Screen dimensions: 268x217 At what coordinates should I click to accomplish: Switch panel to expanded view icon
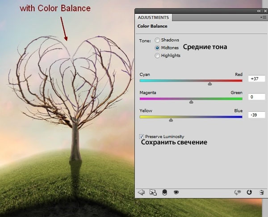(x=153, y=192)
